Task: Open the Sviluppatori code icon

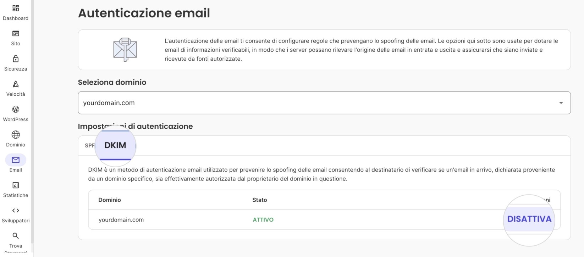Action: point(16,211)
